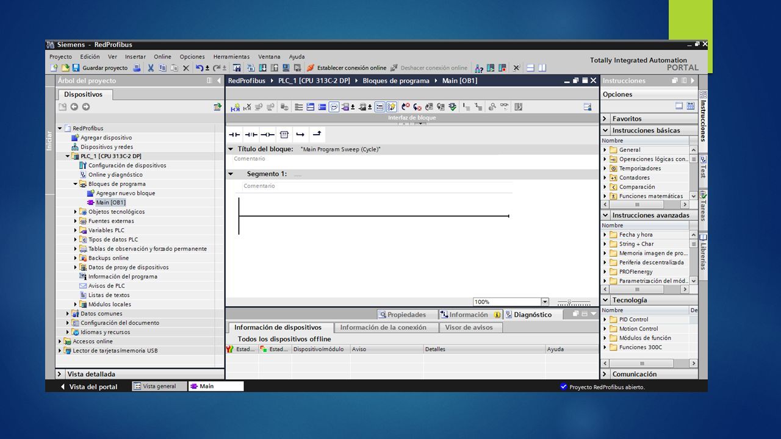Open the zoom percentage dropdown
This screenshot has width=781, height=439.
point(544,302)
